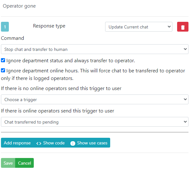Click the blue number 1 response badge
191x170 pixels.
coord(5,27)
